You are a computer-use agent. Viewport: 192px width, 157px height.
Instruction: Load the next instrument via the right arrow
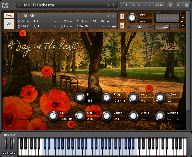[x=114, y=16]
